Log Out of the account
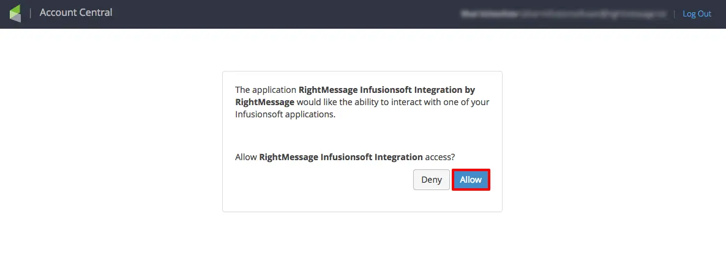This screenshot has width=726, height=272. click(x=697, y=13)
